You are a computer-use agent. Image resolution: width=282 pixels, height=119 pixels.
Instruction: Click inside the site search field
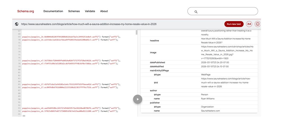(x=226, y=11)
